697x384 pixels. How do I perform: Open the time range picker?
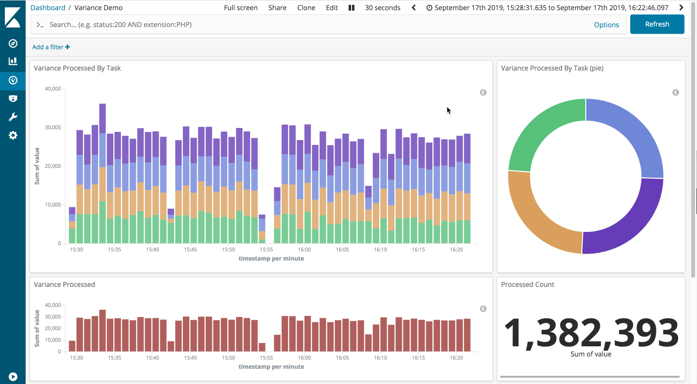click(x=547, y=8)
